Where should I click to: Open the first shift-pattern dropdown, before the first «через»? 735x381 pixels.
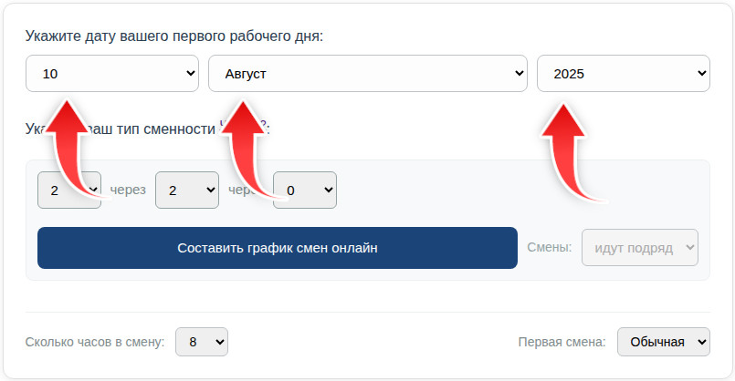[69, 190]
